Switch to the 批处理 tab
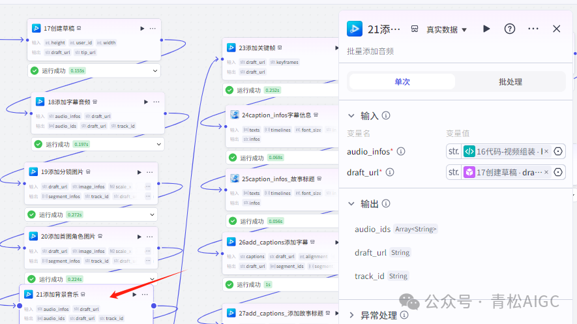The height and width of the screenshot is (324, 577). coord(510,81)
